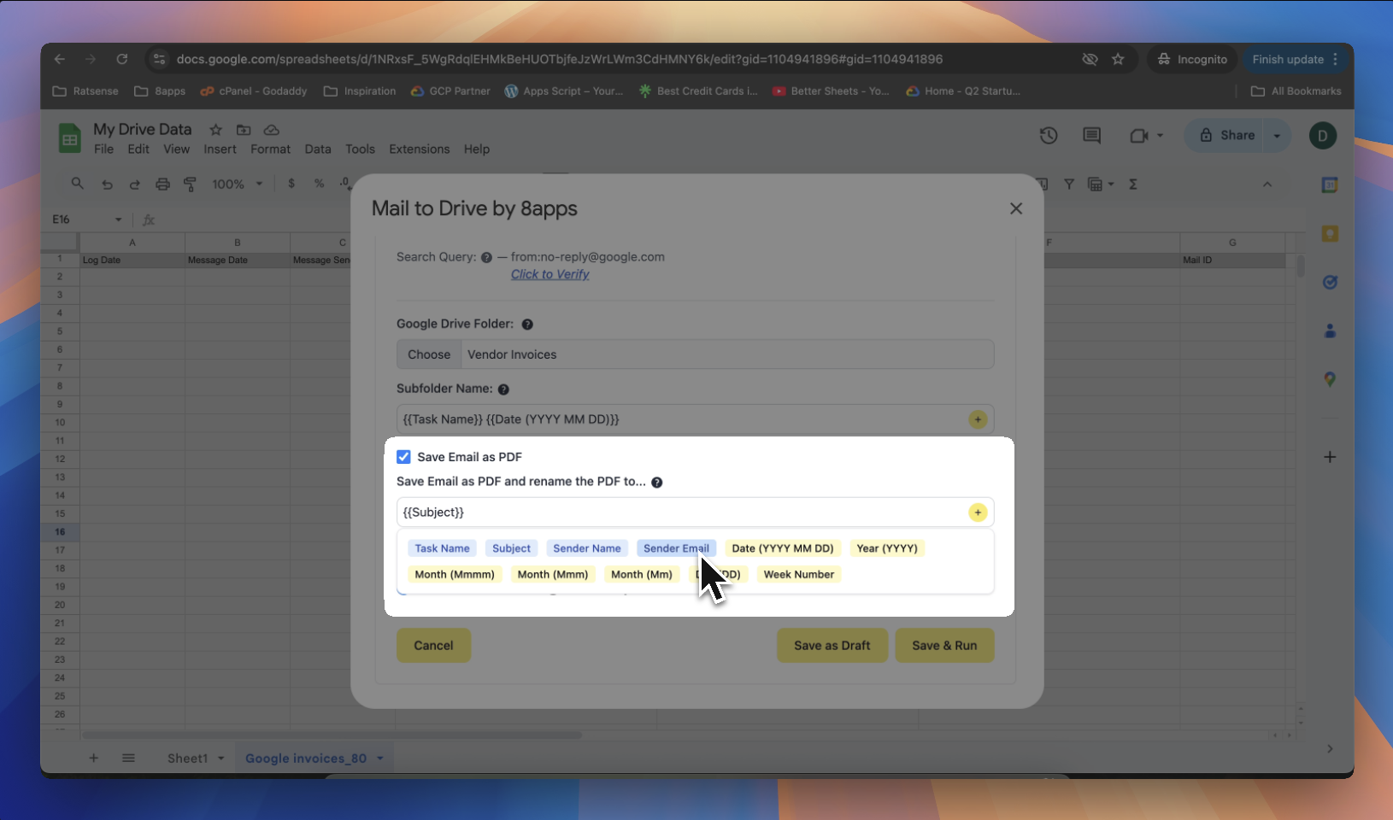1393x820 pixels.
Task: Open the Format menu
Action: point(270,149)
